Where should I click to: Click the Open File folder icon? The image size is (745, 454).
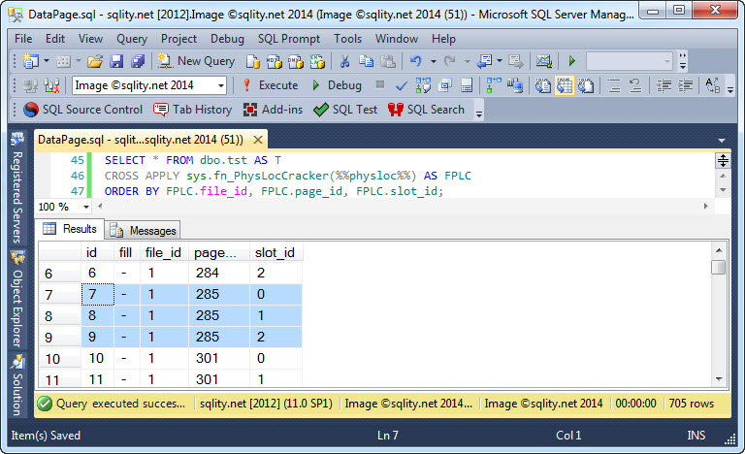click(95, 61)
